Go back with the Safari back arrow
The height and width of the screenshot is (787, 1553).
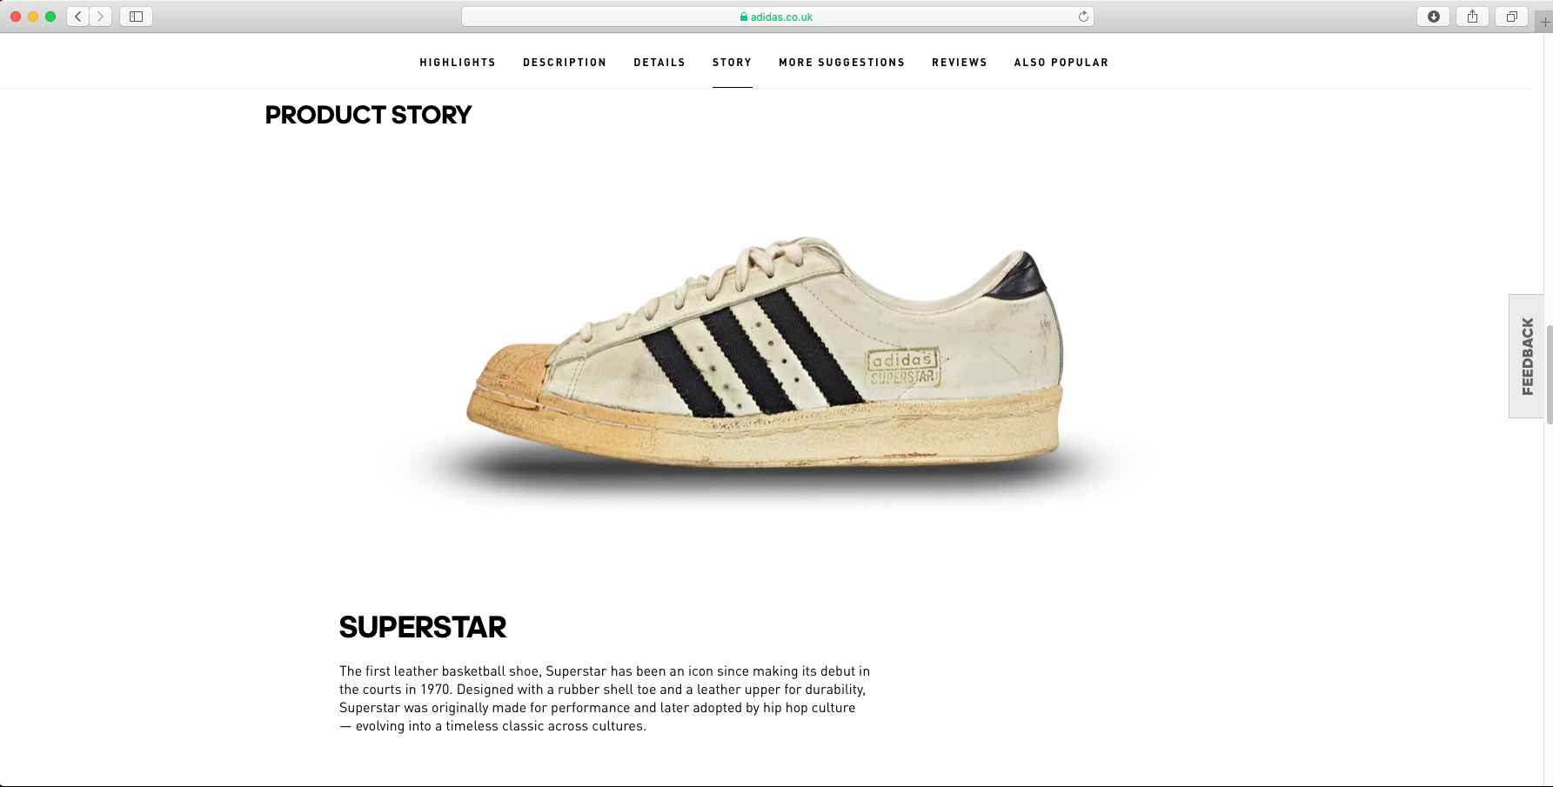point(78,17)
